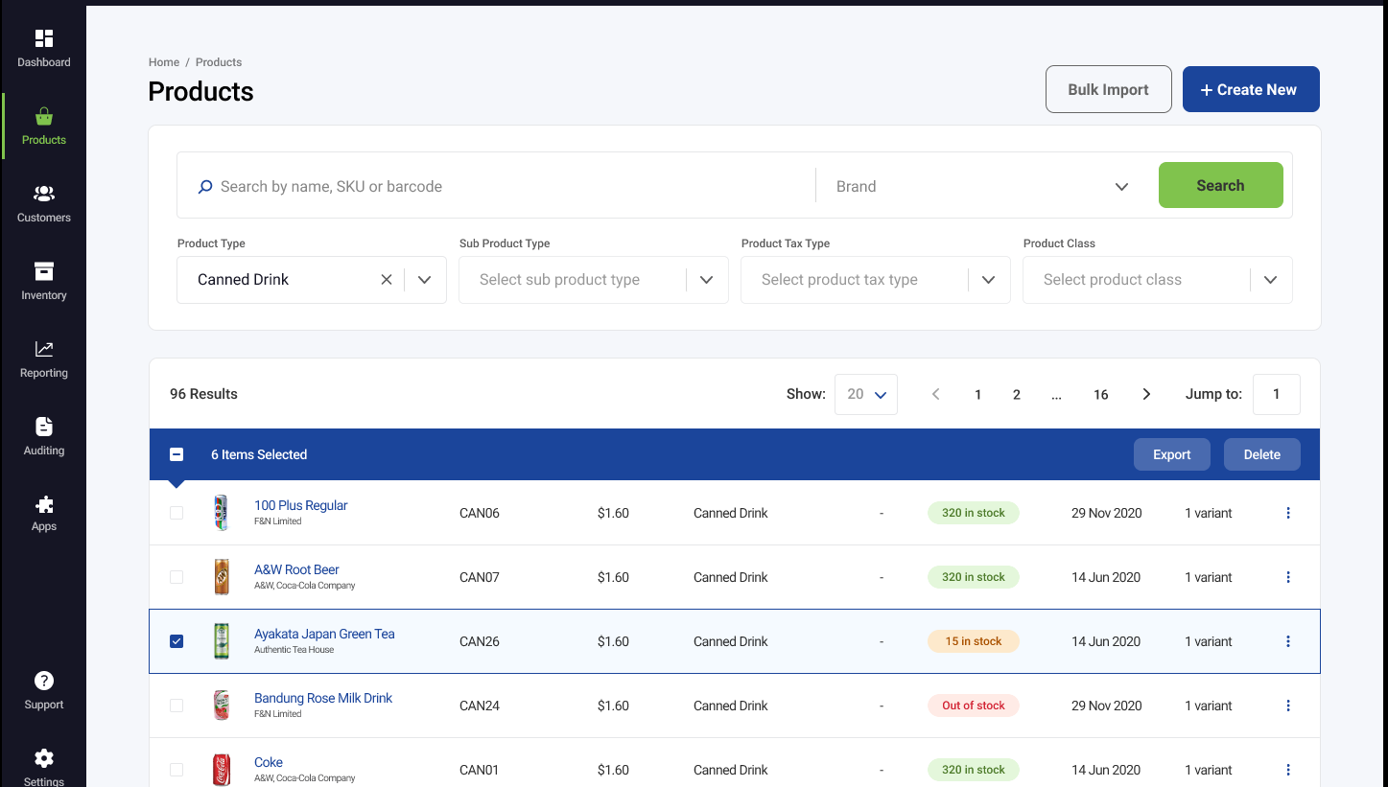Tick the checkbox for 100 Plus Regular
Screen dimensions: 1388x787
pyautogui.click(x=176, y=513)
